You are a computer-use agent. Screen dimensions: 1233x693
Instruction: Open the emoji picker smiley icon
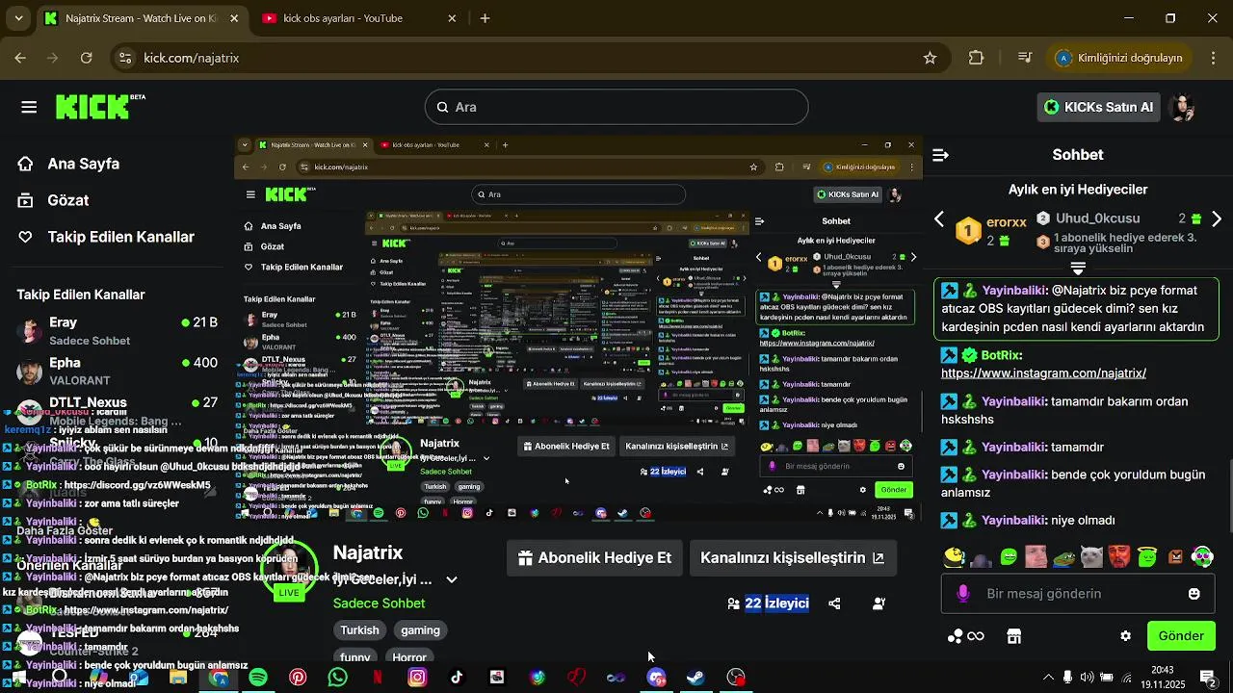tap(1194, 594)
